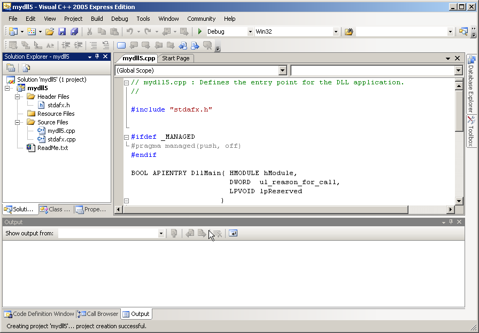The image size is (479, 333).
Task: Open the Database Explorer side tab
Action: [471, 84]
